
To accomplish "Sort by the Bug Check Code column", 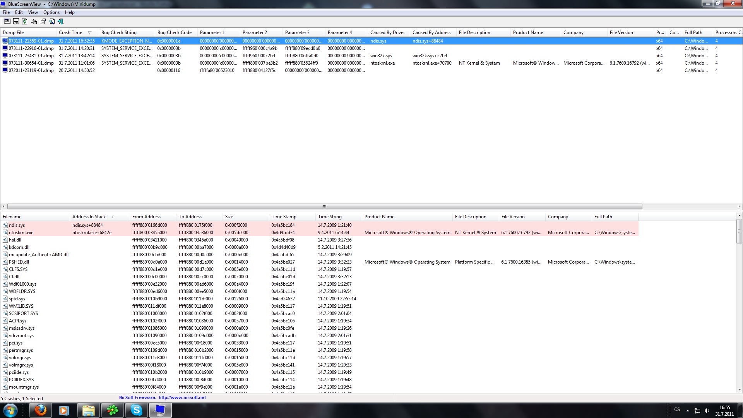I will click(174, 33).
